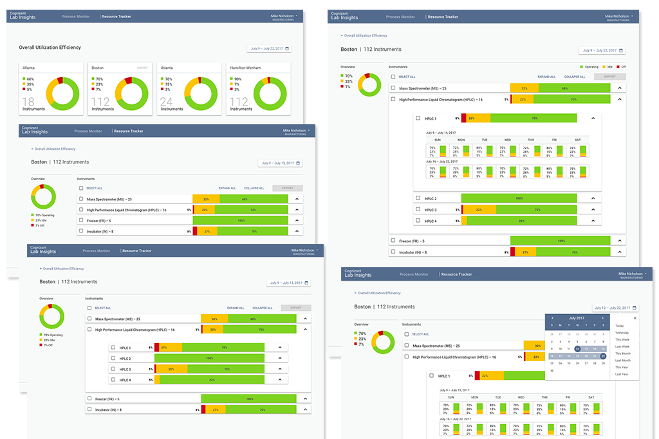Open the Hamilton-Wenham location card
This screenshot has height=439, width=659.
point(259,89)
